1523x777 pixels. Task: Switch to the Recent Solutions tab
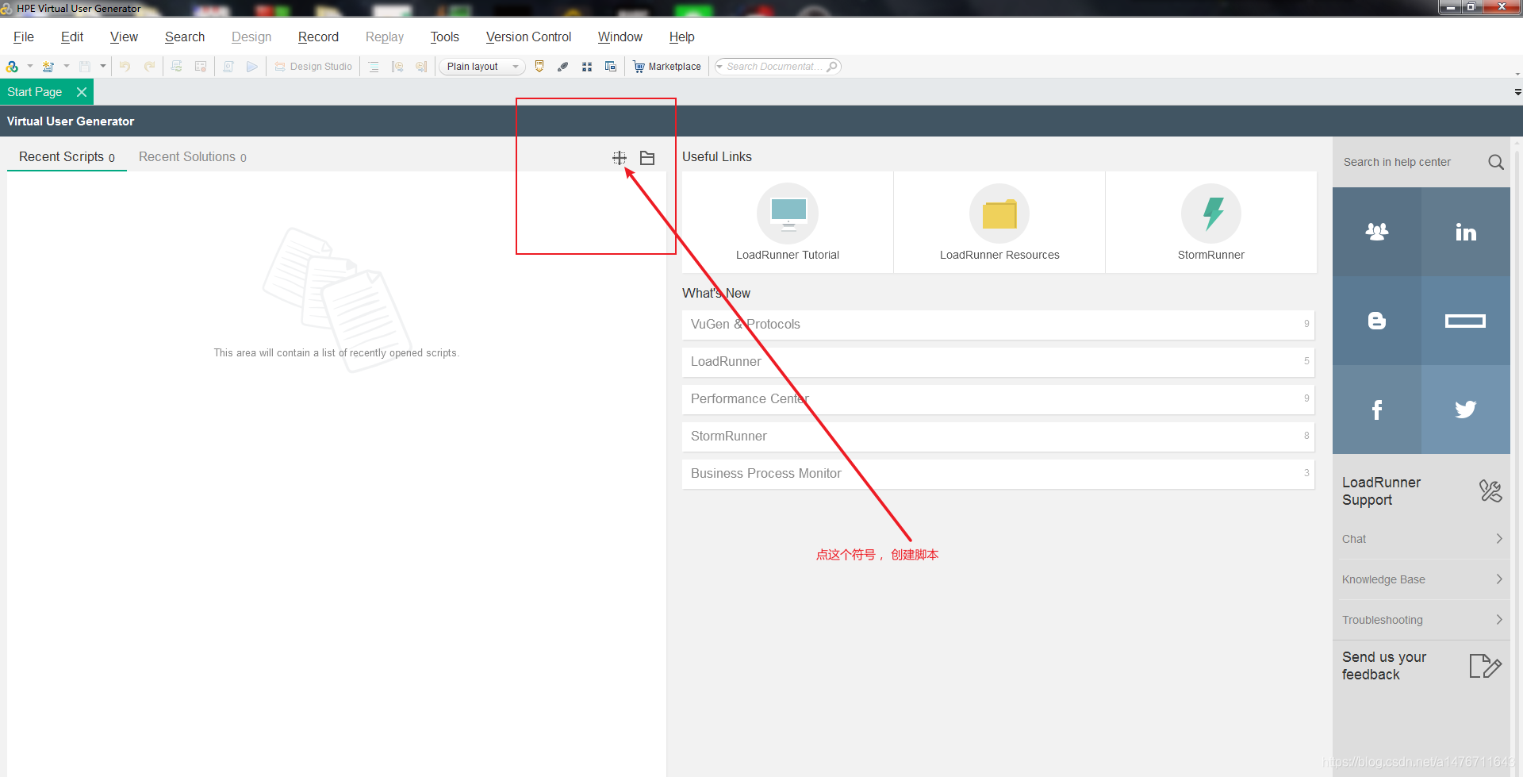(x=193, y=157)
